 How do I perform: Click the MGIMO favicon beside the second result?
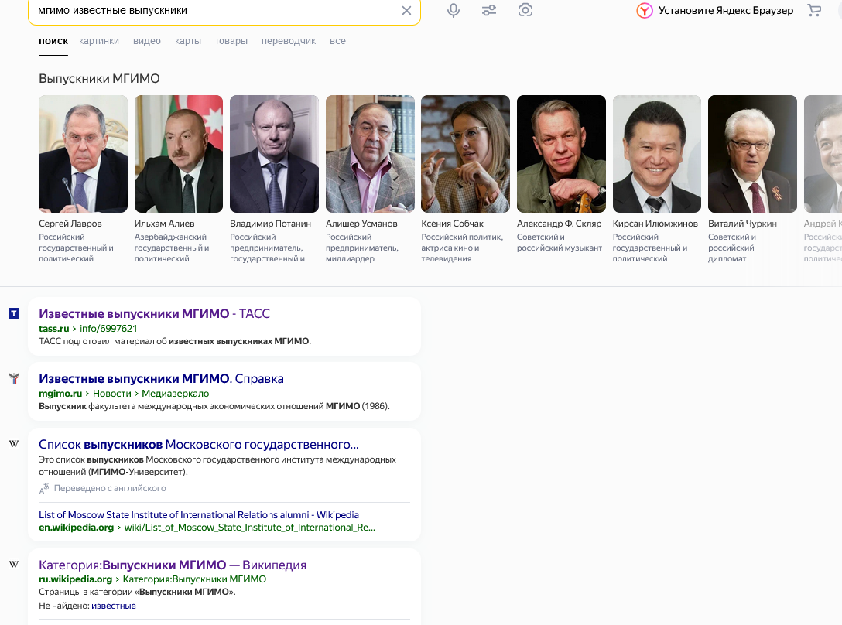[x=14, y=378]
